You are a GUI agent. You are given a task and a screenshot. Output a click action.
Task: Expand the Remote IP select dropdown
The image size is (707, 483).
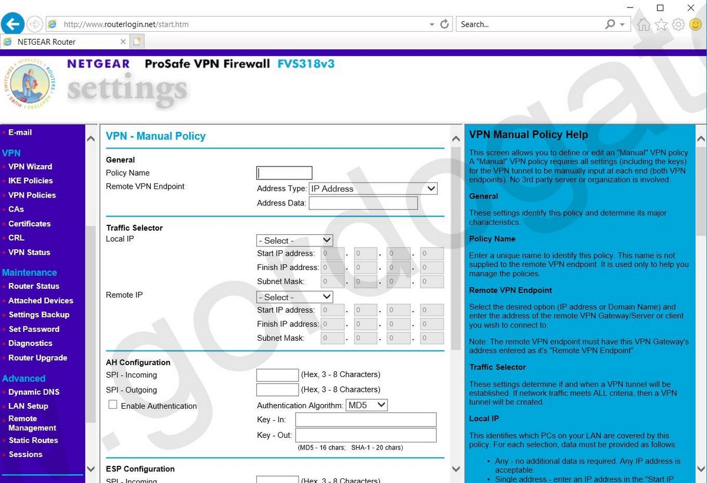point(295,297)
